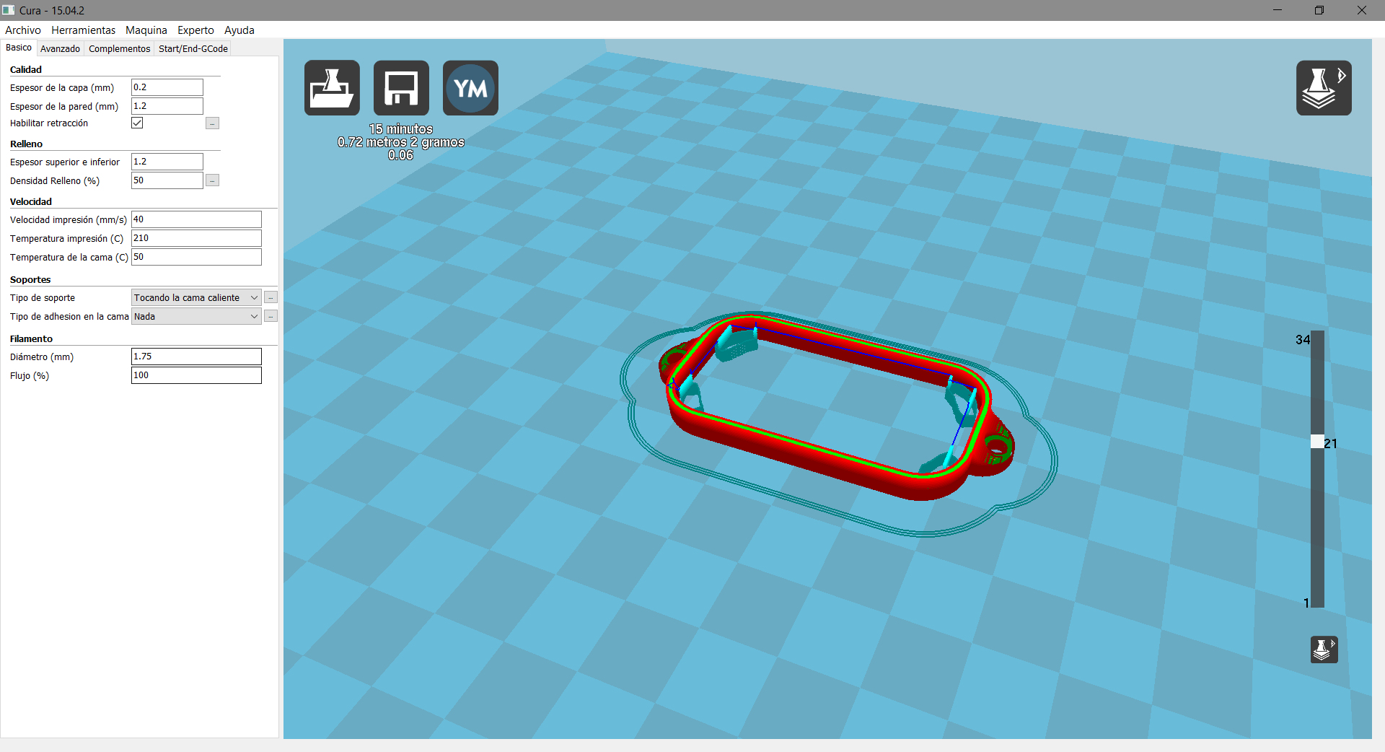1385x752 pixels.
Task: Click the Load model icon
Action: (332, 88)
